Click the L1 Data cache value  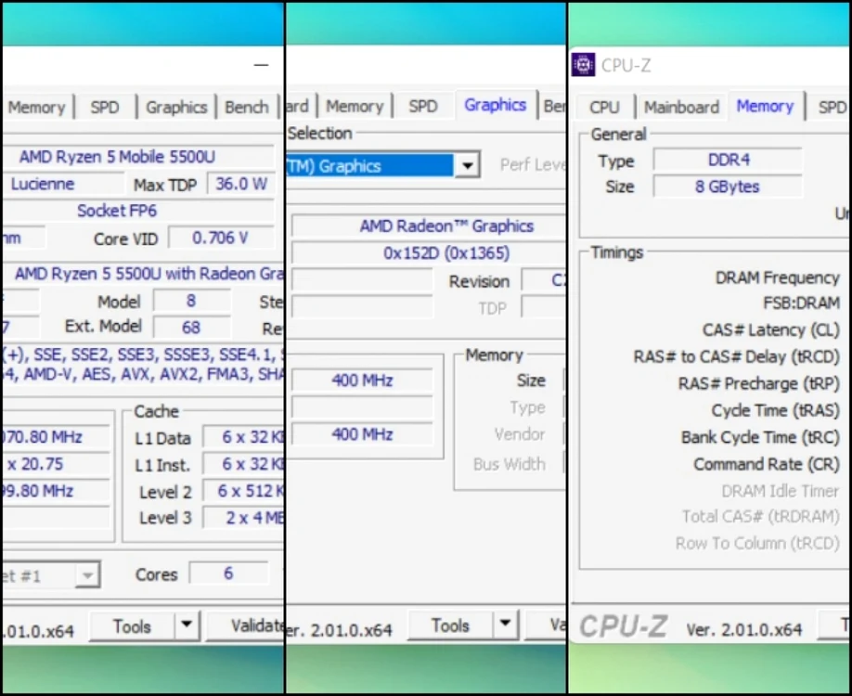point(243,437)
